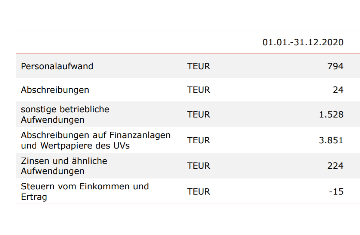Click the Steuern value -15

(336, 192)
